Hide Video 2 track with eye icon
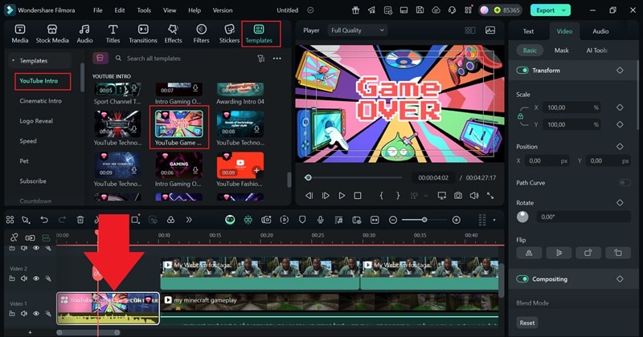Screen dimensions: 643x337 tap(36, 278)
